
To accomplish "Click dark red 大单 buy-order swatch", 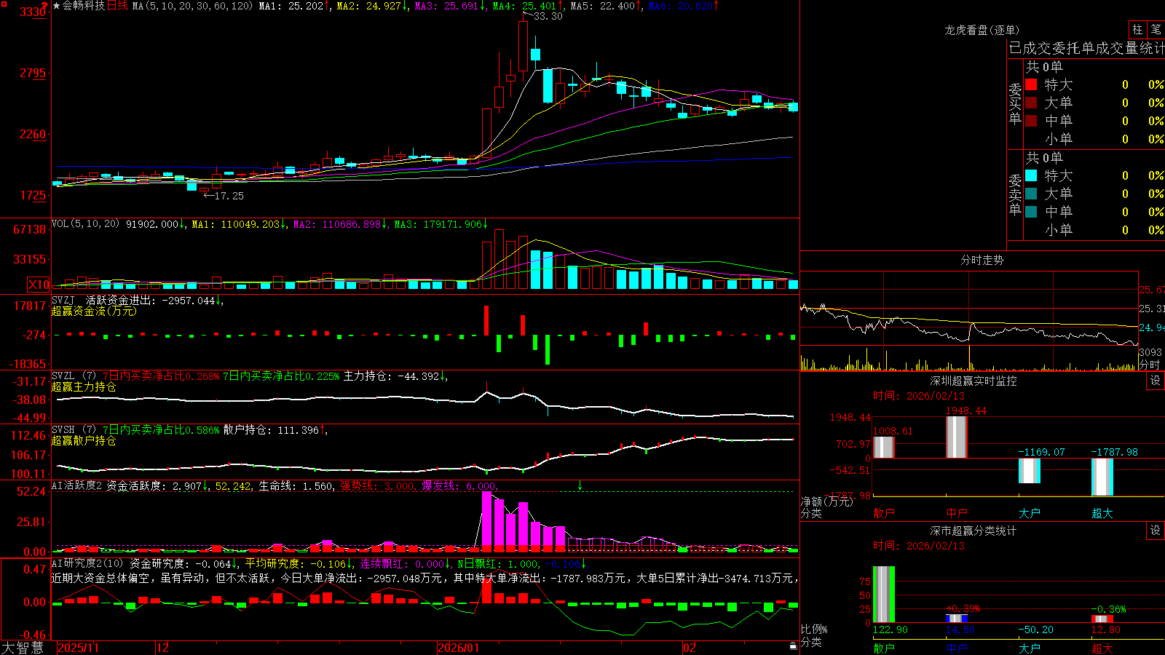I will click(1031, 103).
